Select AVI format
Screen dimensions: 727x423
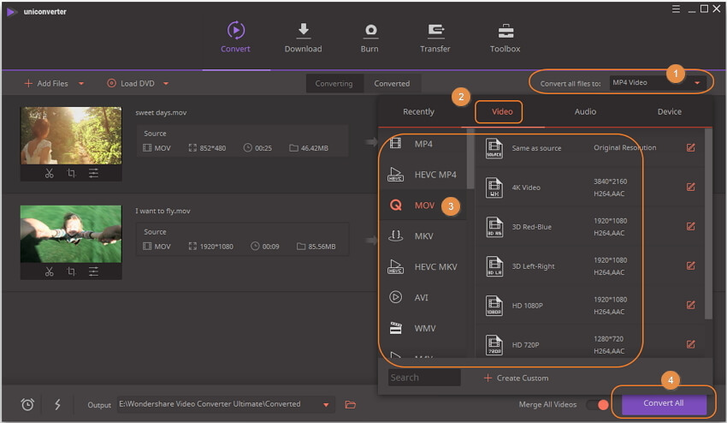tap(423, 297)
